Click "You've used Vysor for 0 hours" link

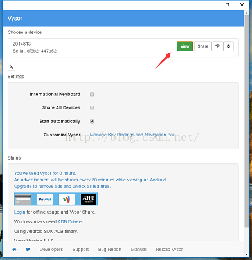coord(45,173)
